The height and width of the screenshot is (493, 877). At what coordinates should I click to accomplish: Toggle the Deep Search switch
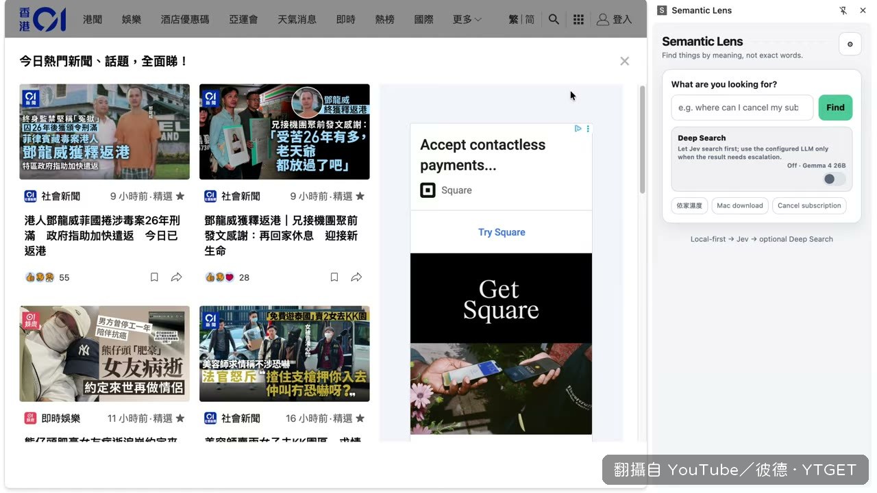click(835, 179)
